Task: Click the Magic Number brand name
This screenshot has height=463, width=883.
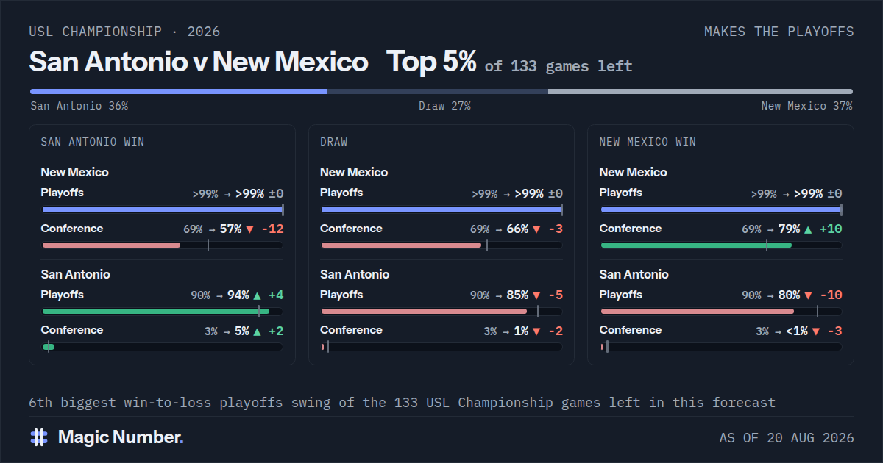Action: 121,437
